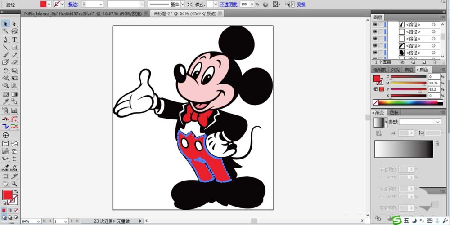Select the Slice tool
The width and height of the screenshot is (450, 225).
click(14, 176)
